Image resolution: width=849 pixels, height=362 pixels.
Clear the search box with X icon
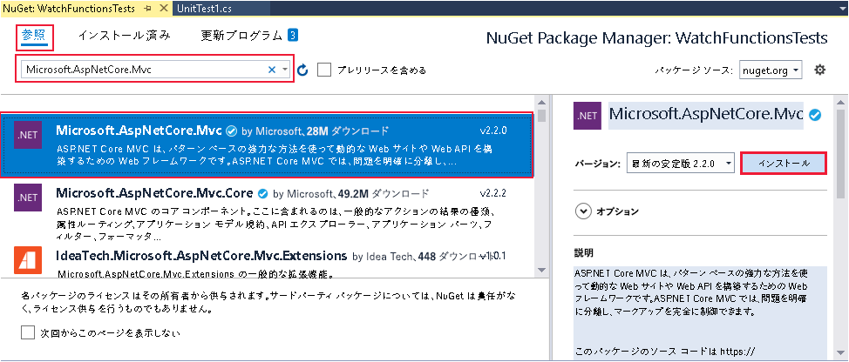tap(272, 69)
